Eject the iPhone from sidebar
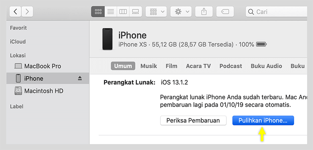This screenshot has height=150, width=313. tap(80, 78)
